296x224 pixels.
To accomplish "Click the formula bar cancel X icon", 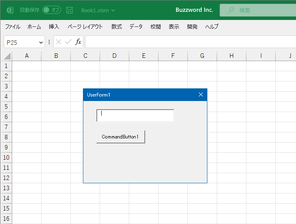I will tap(59, 42).
